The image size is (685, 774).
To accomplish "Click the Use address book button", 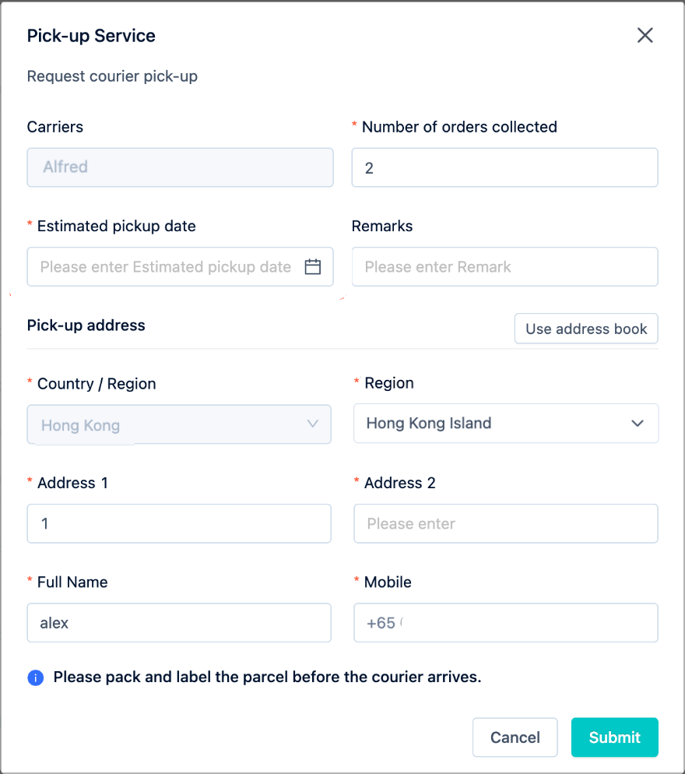I will 586,329.
